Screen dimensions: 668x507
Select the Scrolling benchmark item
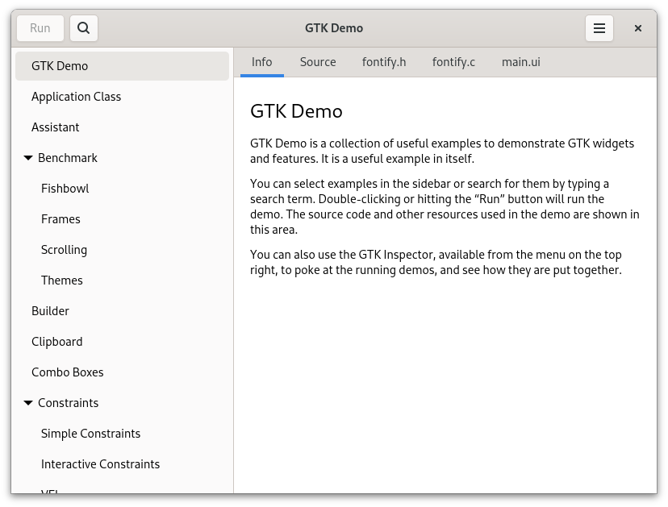pos(64,250)
